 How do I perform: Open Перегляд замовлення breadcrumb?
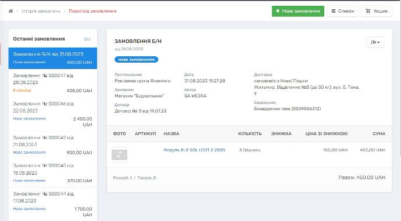[92, 11]
